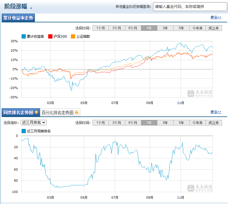Open 更多>> link for ranking chart
This screenshot has height=204, width=228.
coord(216,112)
